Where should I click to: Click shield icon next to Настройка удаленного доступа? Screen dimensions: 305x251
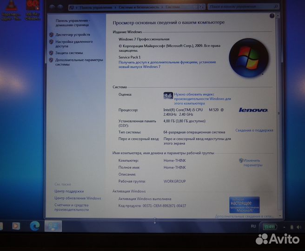51,42
